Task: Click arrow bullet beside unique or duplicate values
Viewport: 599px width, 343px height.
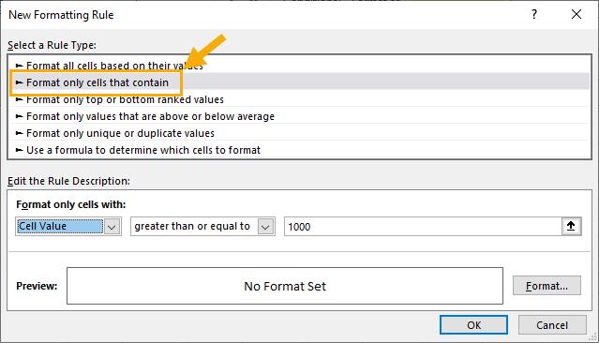Action: pyautogui.click(x=19, y=133)
